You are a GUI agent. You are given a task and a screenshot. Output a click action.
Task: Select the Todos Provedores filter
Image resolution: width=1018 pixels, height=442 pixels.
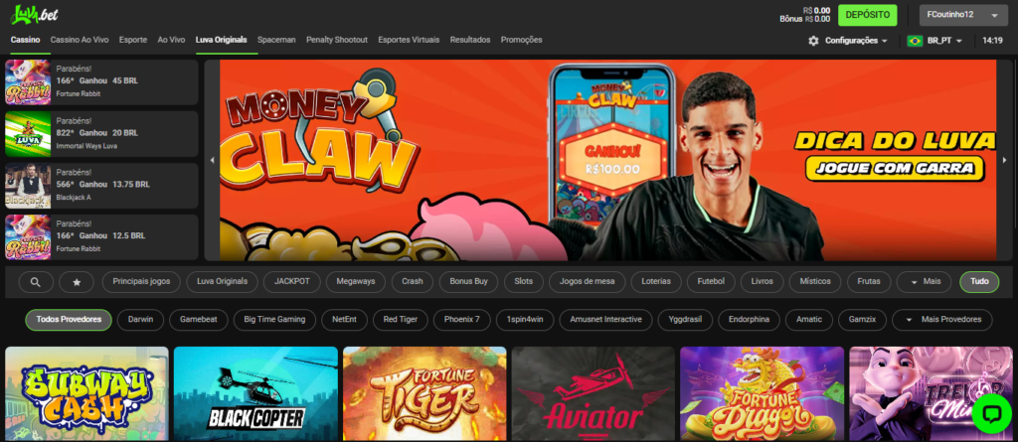coord(69,320)
